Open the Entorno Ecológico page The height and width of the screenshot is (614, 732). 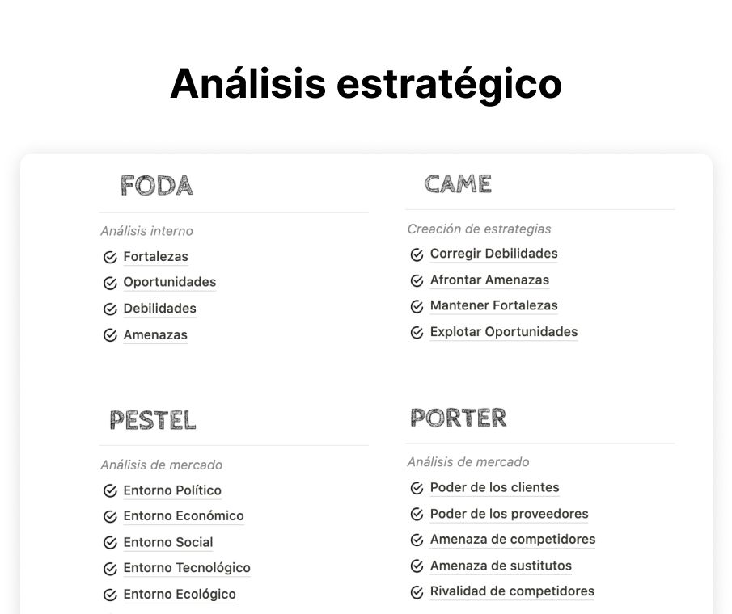pyautogui.click(x=179, y=595)
